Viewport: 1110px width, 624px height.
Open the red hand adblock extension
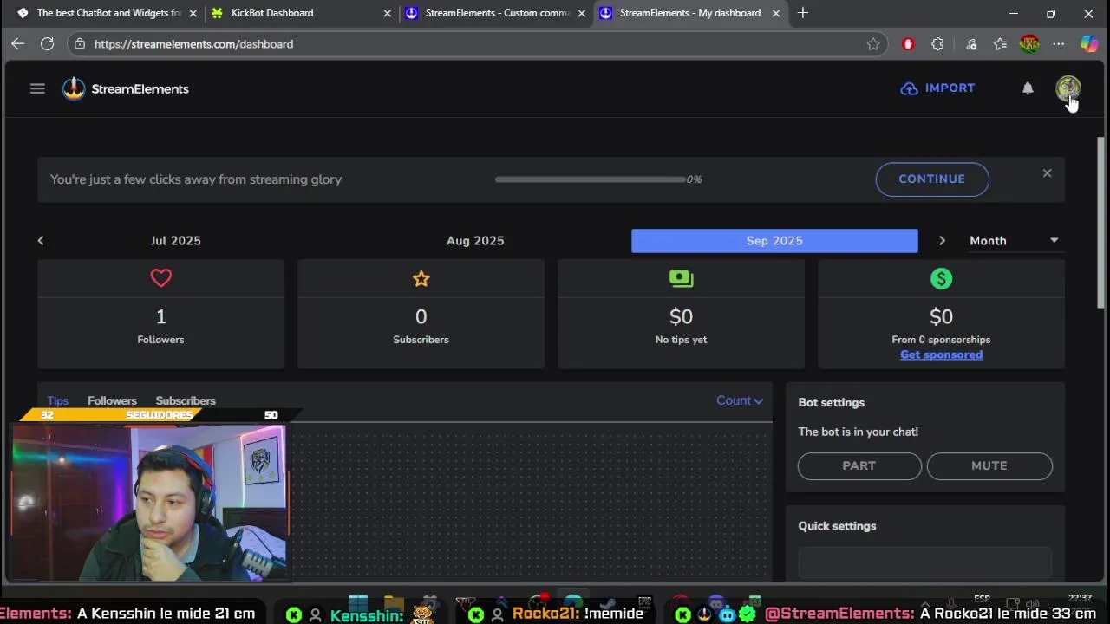coord(908,44)
